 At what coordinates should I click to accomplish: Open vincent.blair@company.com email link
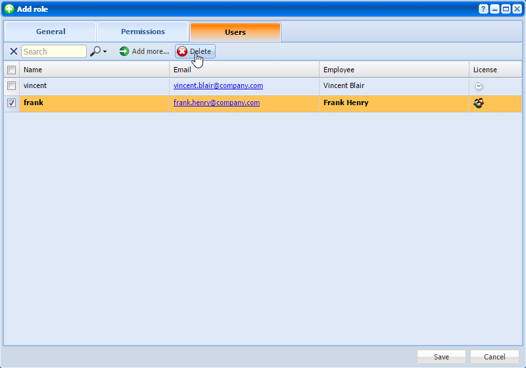(218, 86)
